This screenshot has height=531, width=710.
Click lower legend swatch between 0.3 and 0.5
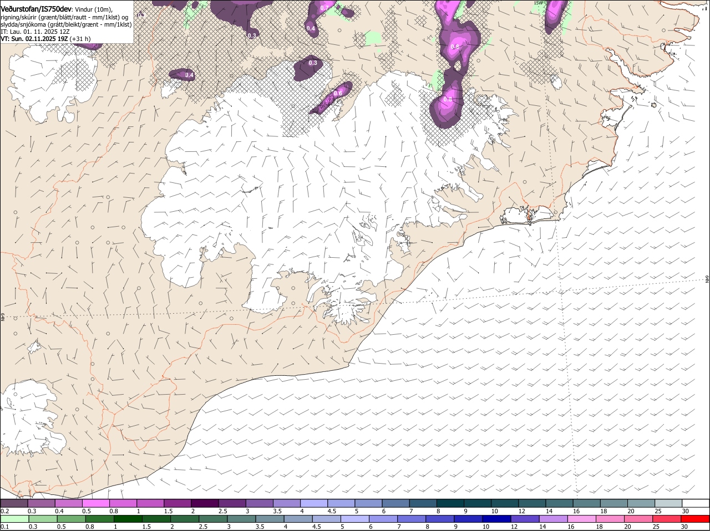coord(43,519)
